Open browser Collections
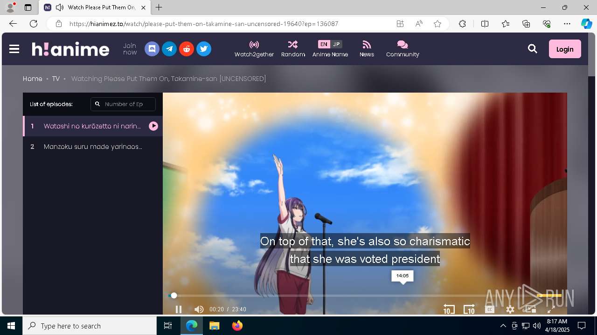 point(526,24)
